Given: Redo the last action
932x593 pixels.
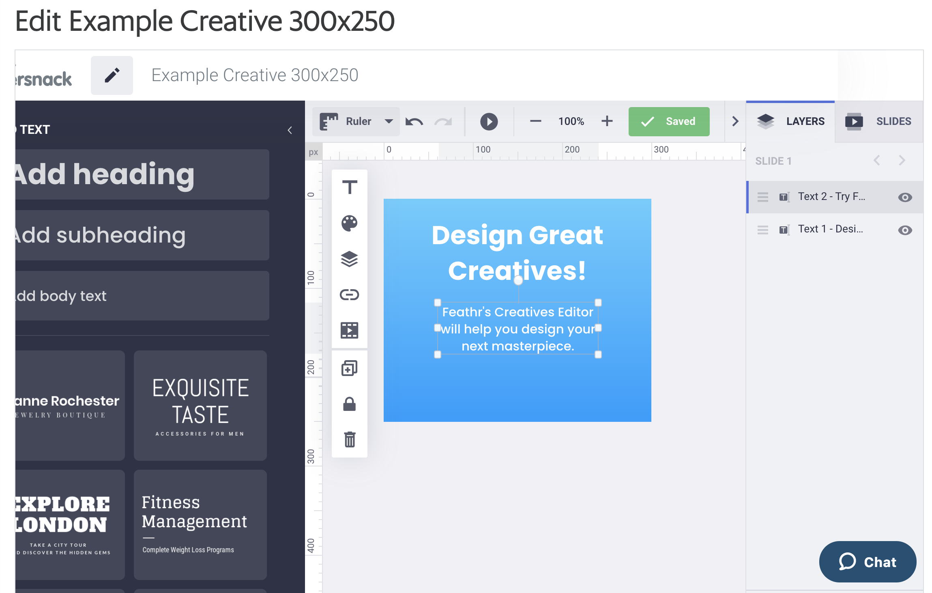Looking at the screenshot, I should [x=443, y=122].
